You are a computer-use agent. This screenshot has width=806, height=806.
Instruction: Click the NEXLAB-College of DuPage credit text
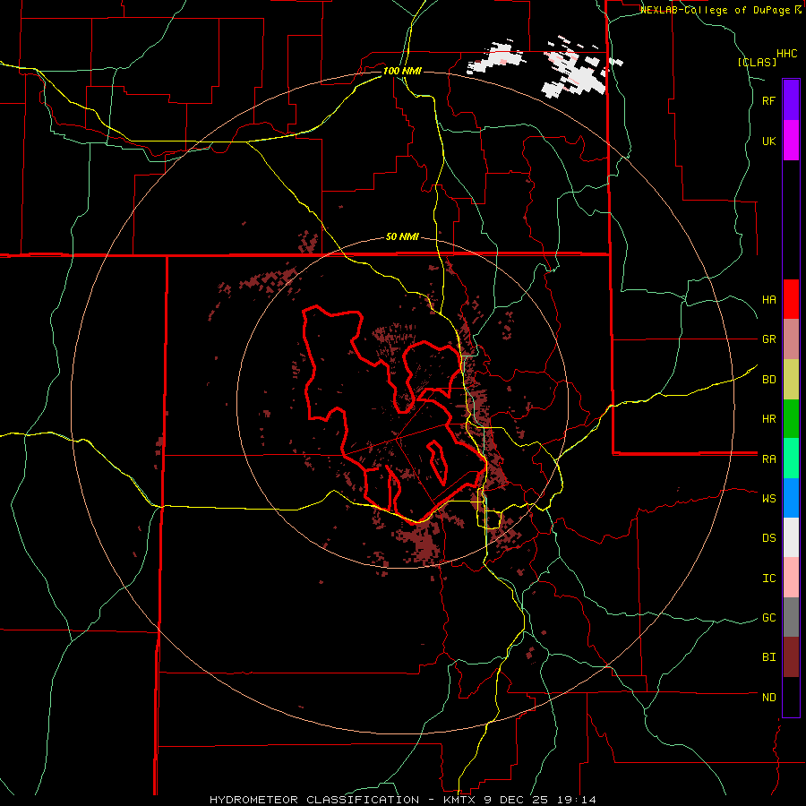click(x=715, y=10)
